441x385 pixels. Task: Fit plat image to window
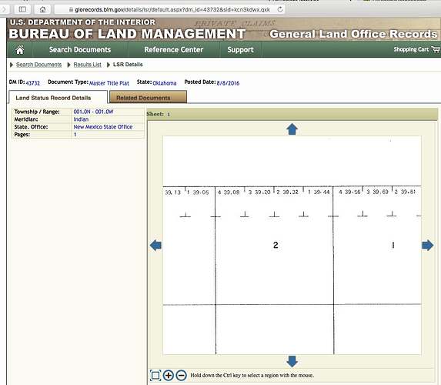point(155,376)
